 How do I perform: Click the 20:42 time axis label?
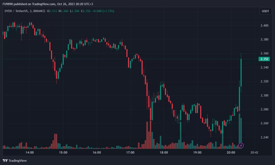pos(254,152)
